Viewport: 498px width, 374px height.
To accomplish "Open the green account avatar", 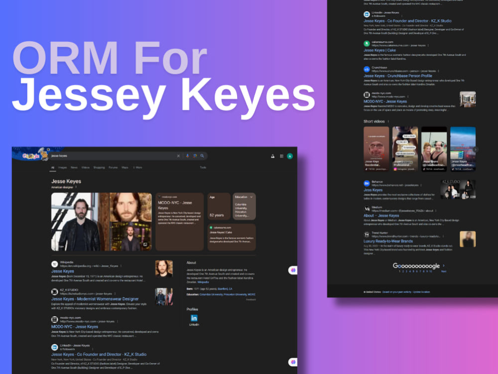I will [290, 156].
